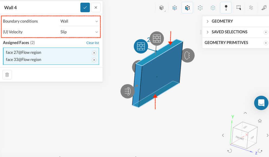This screenshot has width=269, height=157.
Task: Delete Wall 4 using the trash icon
Action: pos(7,75)
